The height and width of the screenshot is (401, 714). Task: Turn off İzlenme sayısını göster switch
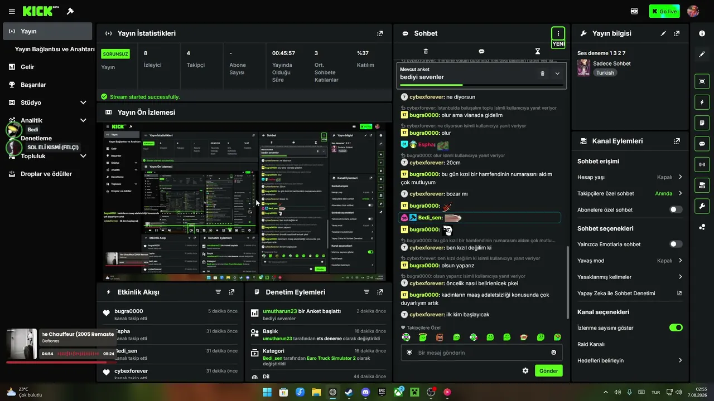(676, 328)
